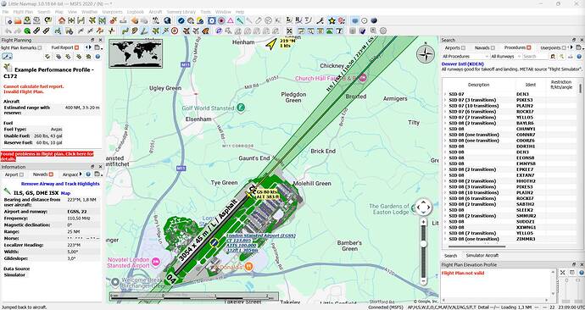Click the green circular toolbar icon in second row
This screenshot has width=585, height=310.
click(27, 30)
